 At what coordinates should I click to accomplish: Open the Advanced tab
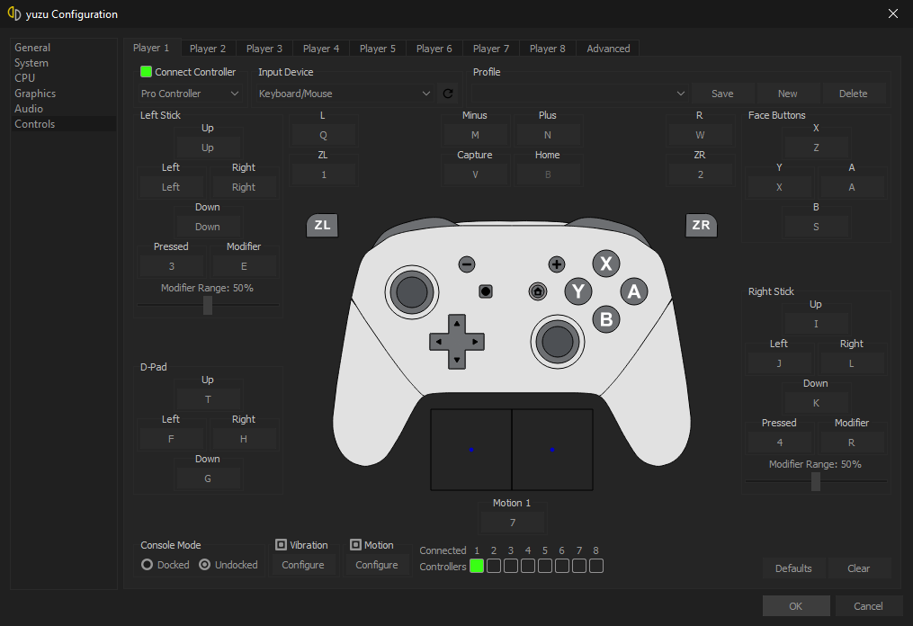click(608, 49)
